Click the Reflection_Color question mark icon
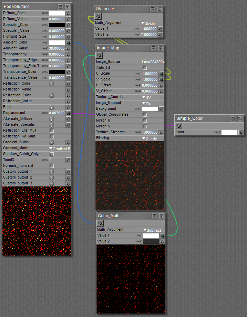 (x=51, y=84)
